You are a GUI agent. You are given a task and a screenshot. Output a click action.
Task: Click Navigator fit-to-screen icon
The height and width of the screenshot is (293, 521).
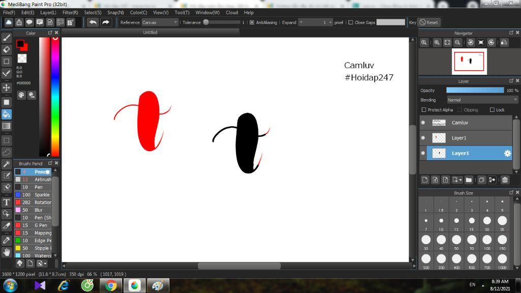click(447, 43)
